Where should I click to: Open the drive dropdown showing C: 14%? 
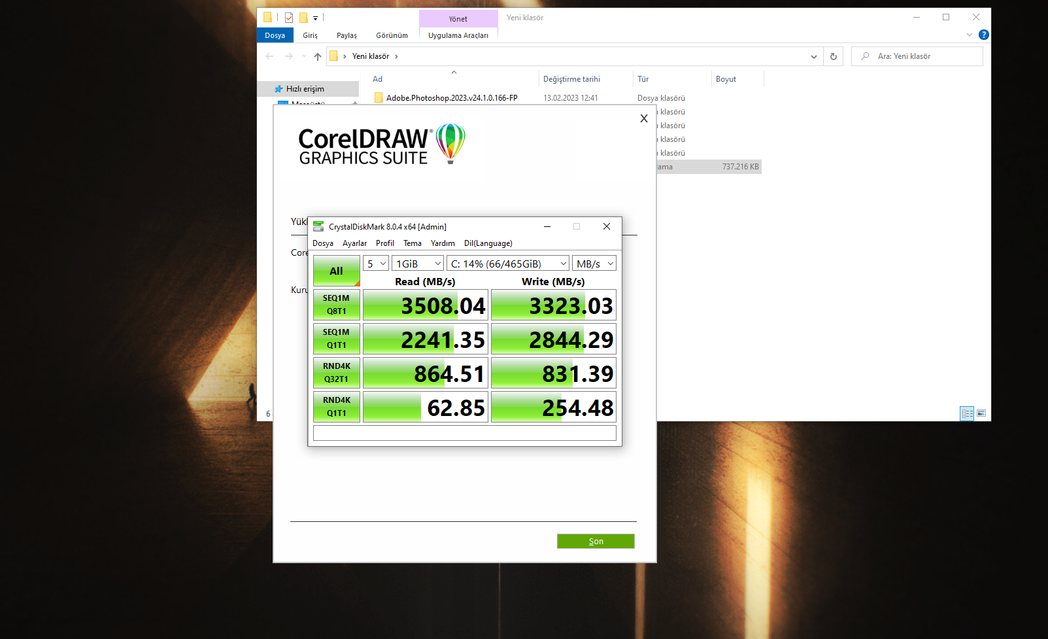[508, 264]
